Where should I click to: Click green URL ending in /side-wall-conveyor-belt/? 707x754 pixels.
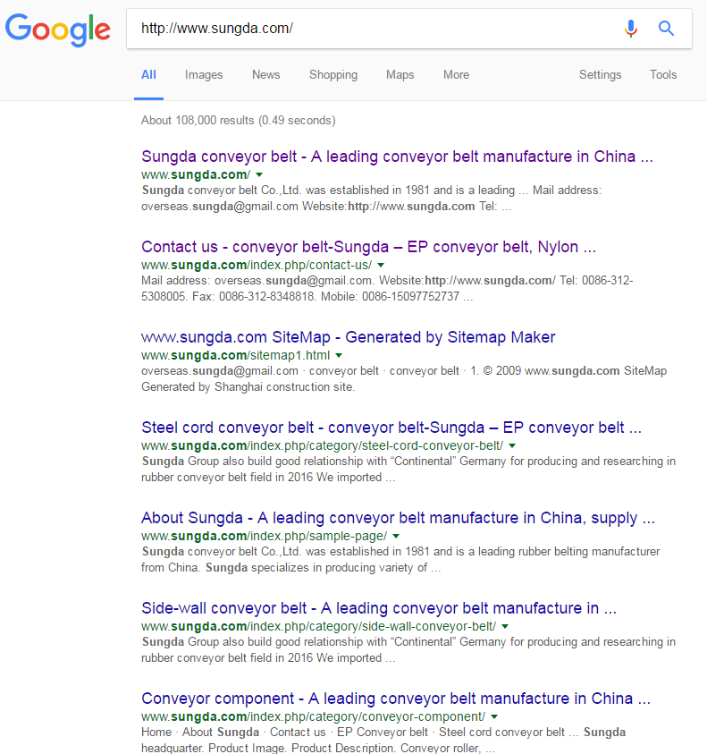tap(319, 627)
